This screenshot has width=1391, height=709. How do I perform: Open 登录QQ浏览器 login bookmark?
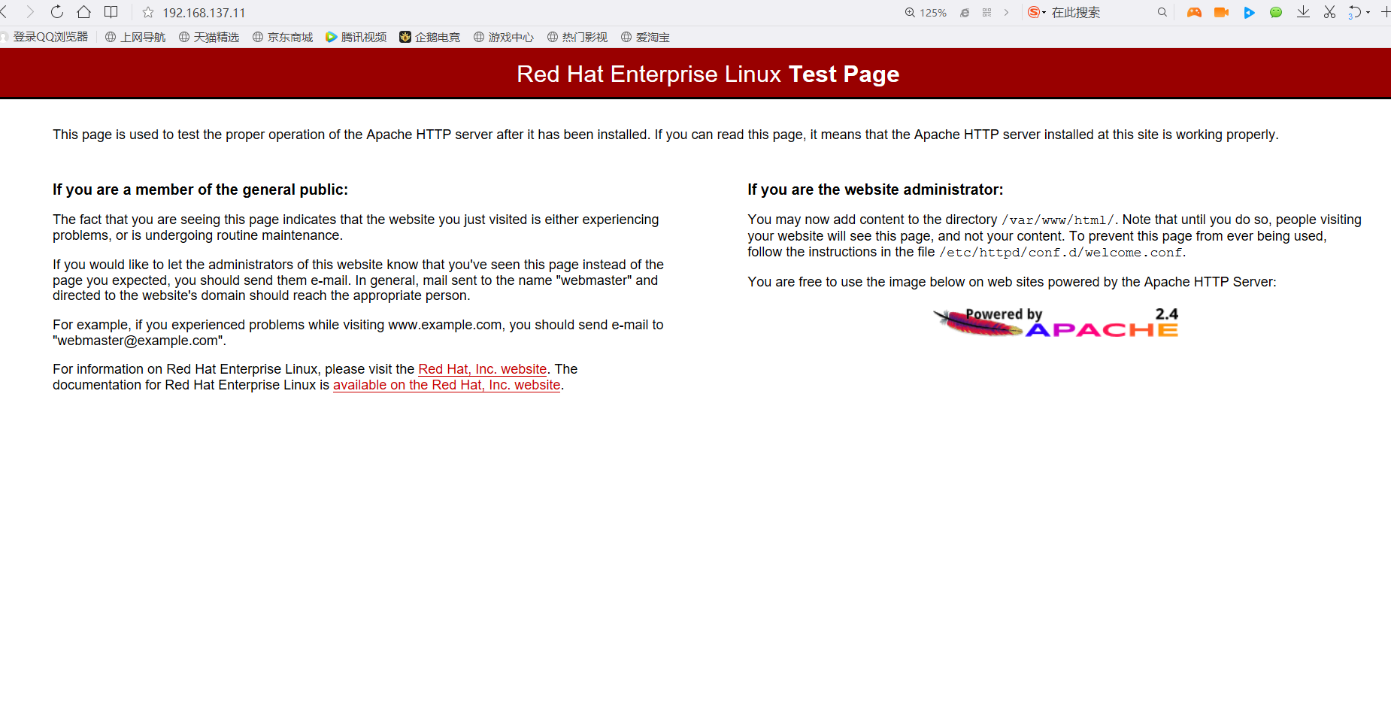pos(44,37)
